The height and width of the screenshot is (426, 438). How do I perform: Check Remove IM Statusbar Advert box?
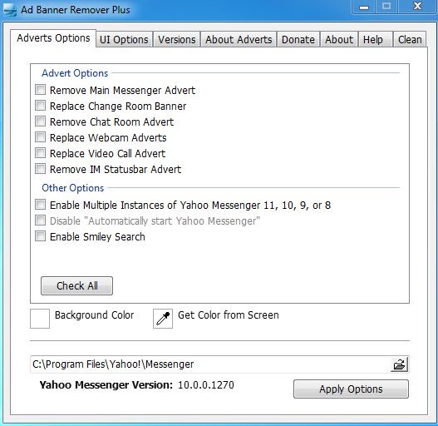pos(40,169)
